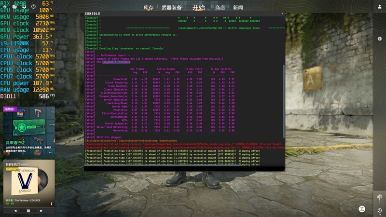Click the 'VProfLite stopped.' console line
Screen dimensions: 386x217
[109, 137]
